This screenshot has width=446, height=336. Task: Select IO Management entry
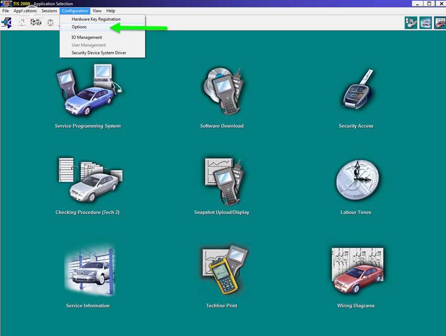tap(103, 37)
